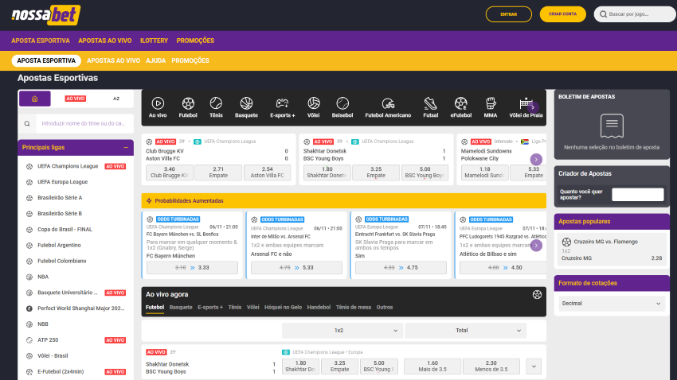Open the 1x2 market dropdown

coord(342,331)
